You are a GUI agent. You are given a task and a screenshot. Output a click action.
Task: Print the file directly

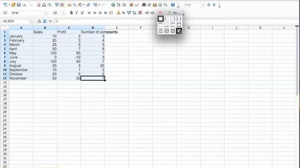click(x=44, y=5)
